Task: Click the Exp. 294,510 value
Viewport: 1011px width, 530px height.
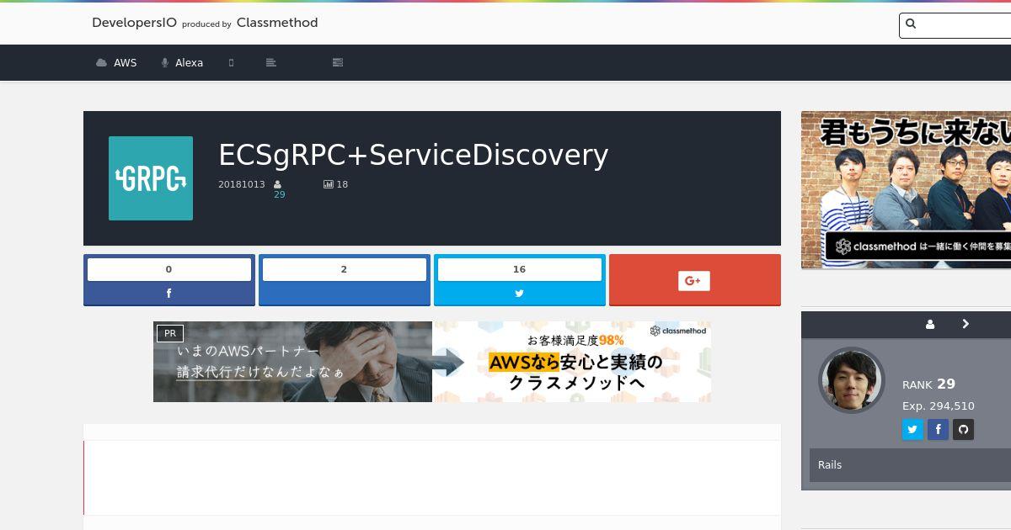Action: 939,406
